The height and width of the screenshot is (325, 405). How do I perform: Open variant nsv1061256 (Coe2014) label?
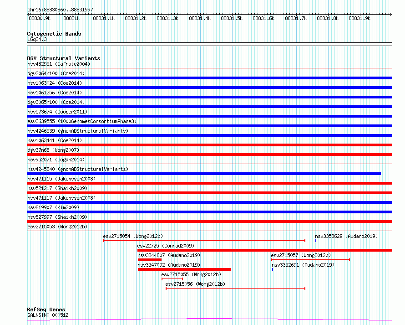[55, 93]
